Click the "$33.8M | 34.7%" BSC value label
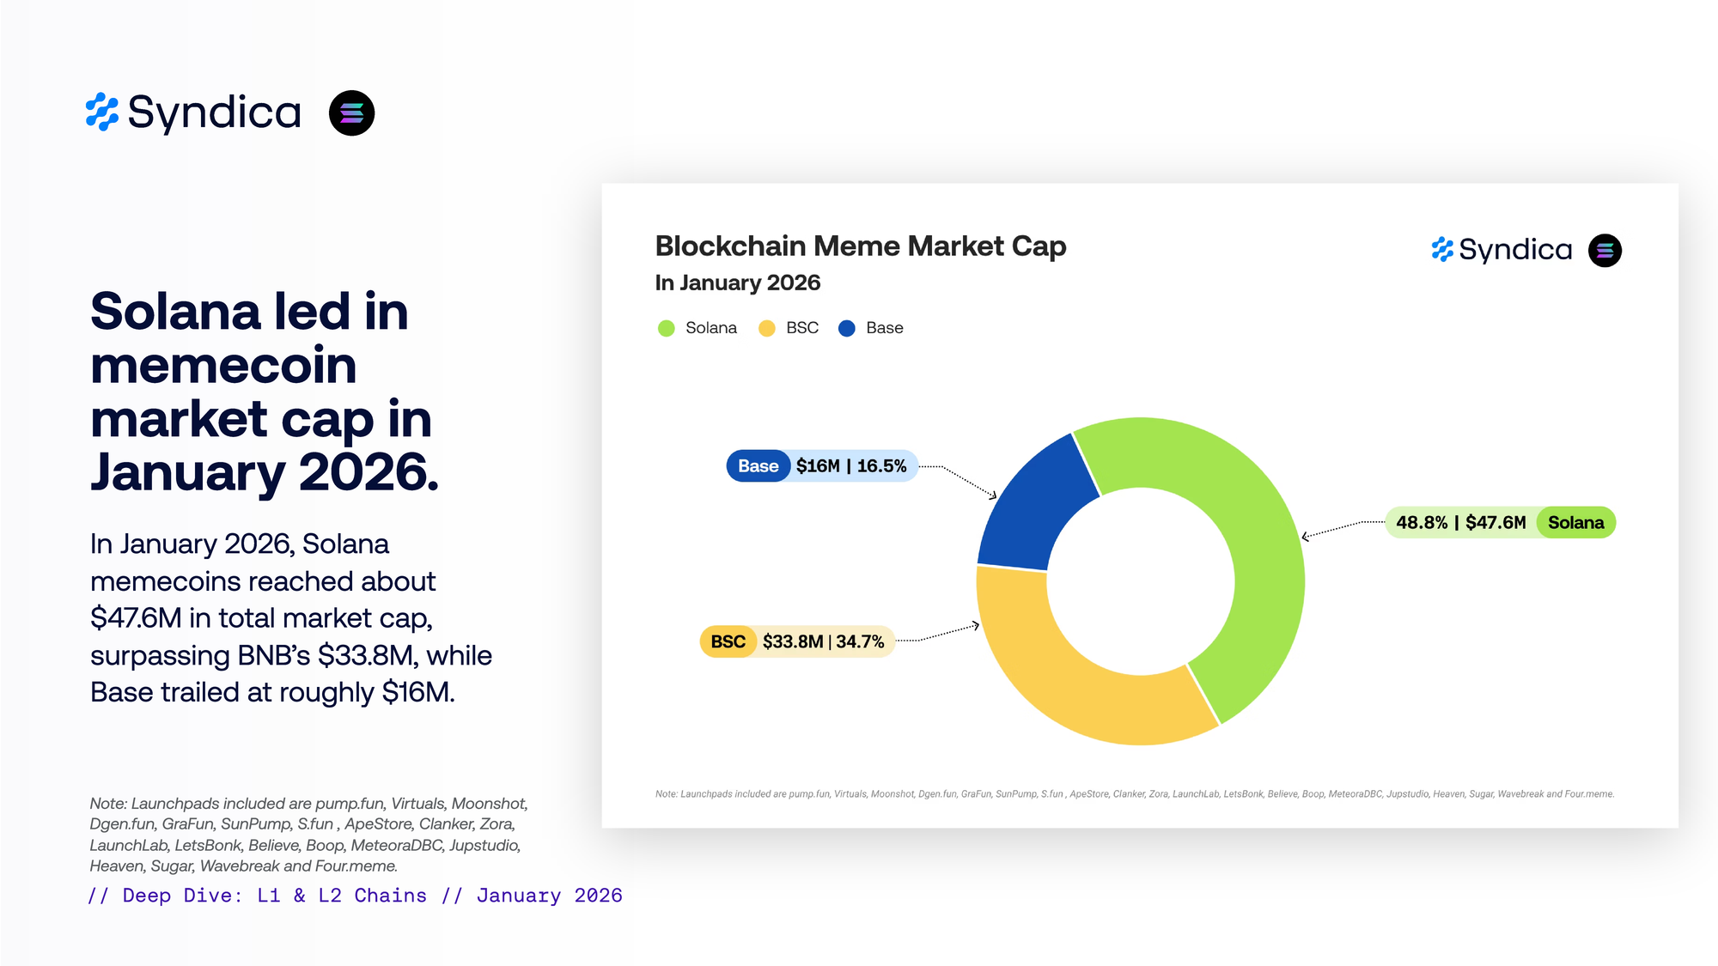 (823, 642)
